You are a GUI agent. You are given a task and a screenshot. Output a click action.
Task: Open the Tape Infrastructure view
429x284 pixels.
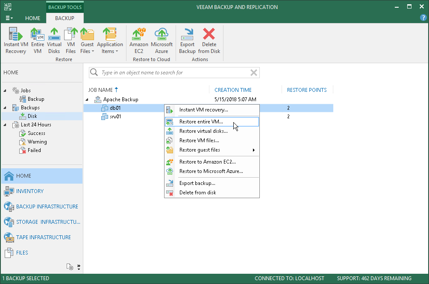coord(42,237)
